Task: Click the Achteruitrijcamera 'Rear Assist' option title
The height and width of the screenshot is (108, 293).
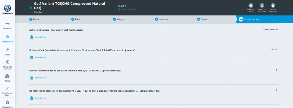Action: [x=56, y=30]
